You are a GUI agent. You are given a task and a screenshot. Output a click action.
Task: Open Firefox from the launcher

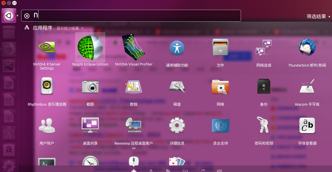(9, 49)
